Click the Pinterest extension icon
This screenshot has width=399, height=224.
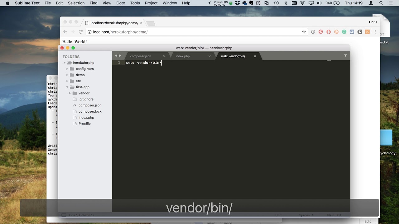tap(321, 32)
